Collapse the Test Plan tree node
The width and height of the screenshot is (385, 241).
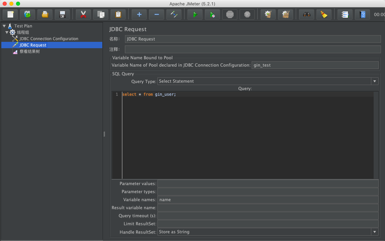click(x=4, y=26)
